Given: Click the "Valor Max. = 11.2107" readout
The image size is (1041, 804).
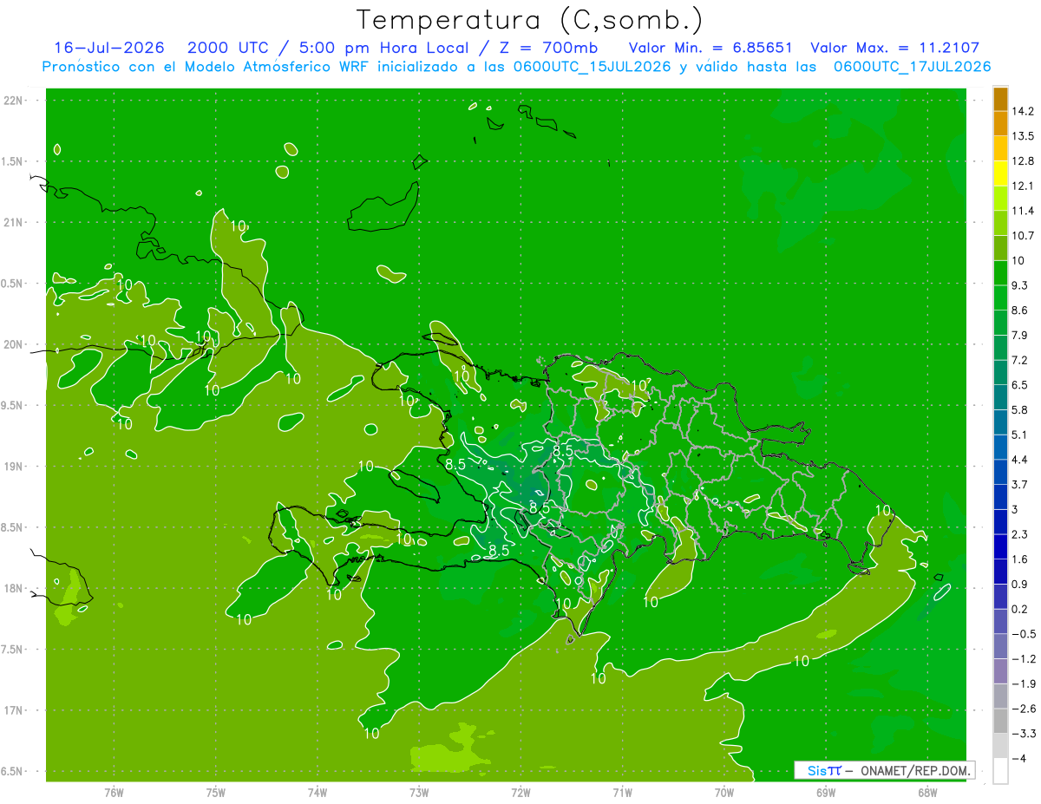Looking at the screenshot, I should [895, 48].
